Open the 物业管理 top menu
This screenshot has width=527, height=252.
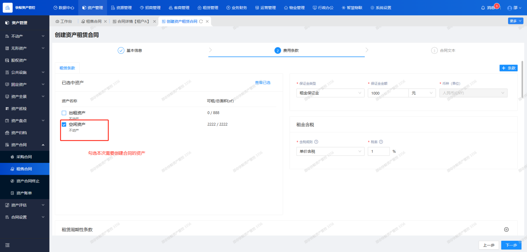click(x=294, y=8)
